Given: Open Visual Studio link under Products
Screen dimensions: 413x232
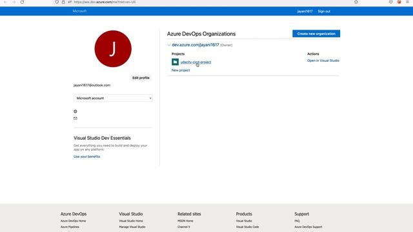Looking at the screenshot, I should coord(244,221).
